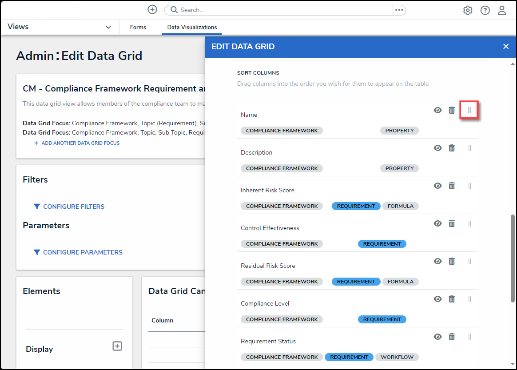
Task: Click Configure Filters link
Action: (x=74, y=207)
